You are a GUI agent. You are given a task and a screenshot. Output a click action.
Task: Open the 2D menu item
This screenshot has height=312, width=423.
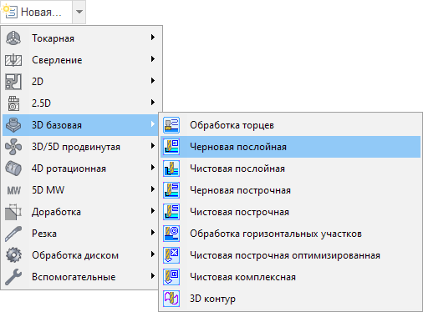coord(81,82)
